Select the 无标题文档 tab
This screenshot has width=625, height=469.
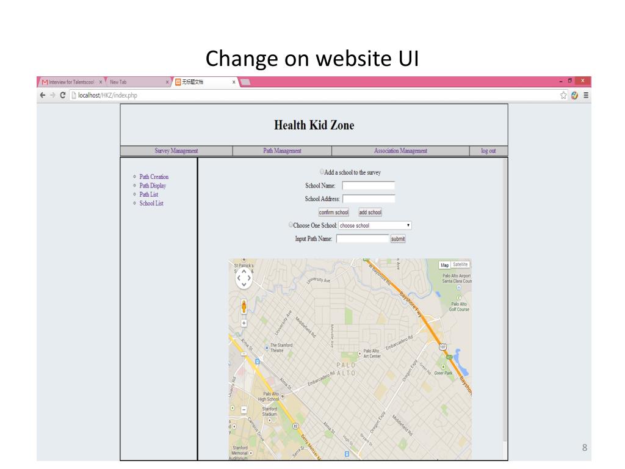click(204, 82)
